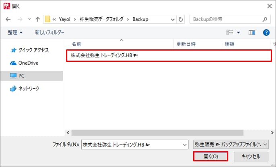Expand the address bar history dropdown
The height and width of the screenshot is (167, 276).
click(x=173, y=20)
